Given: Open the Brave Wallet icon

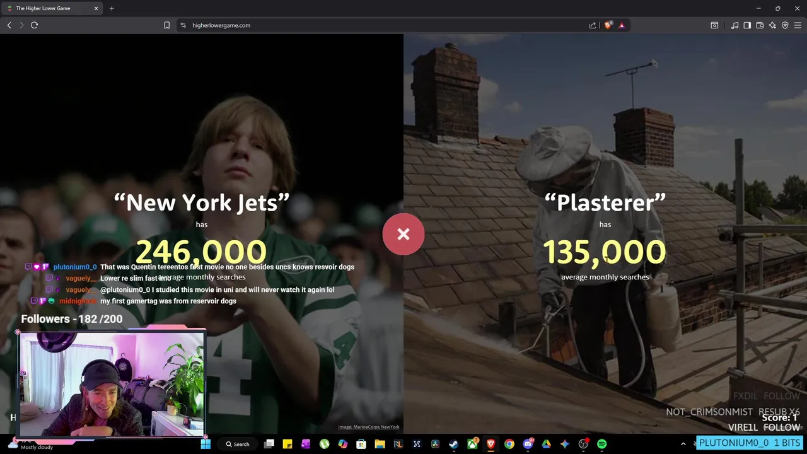Looking at the screenshot, I should click(760, 25).
